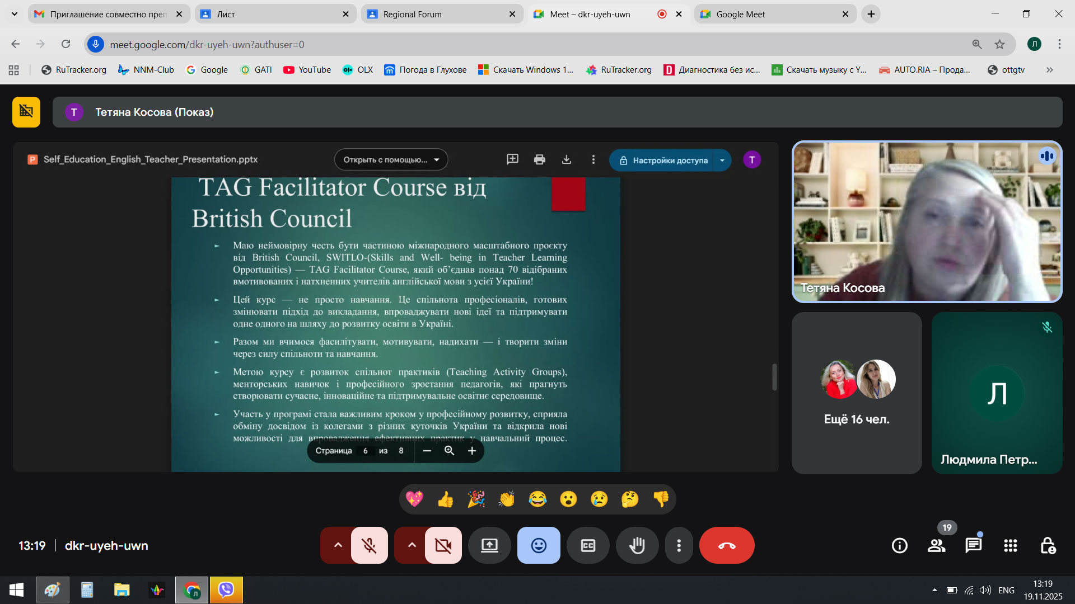Download the presentation file
1075x604 pixels.
566,160
